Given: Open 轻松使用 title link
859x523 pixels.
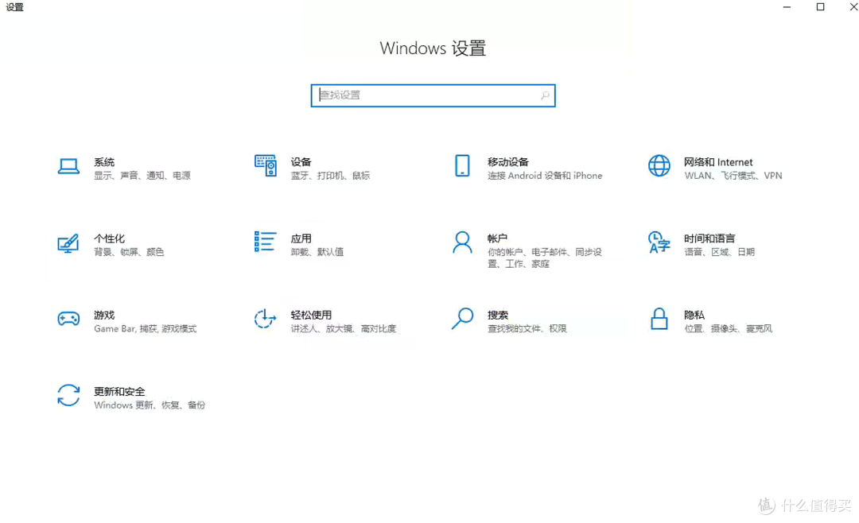Looking at the screenshot, I should point(311,316).
